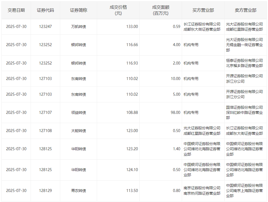Click seller 长江证券 in 太能转债 row
Image resolution: width=268 pixels, height=202 pixels.
pyautogui.click(x=244, y=131)
